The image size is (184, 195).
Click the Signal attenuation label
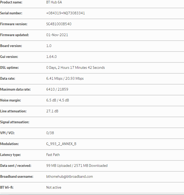click(15, 122)
